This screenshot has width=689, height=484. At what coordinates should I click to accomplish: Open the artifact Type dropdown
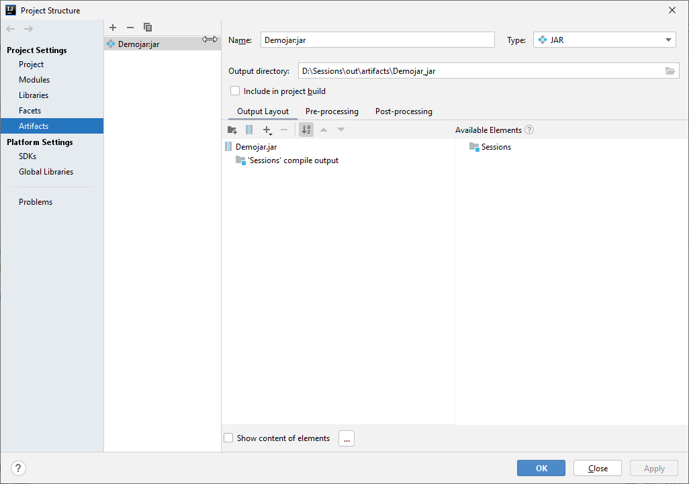(669, 40)
